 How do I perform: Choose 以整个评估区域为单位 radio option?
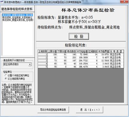[x=17, y=76]
